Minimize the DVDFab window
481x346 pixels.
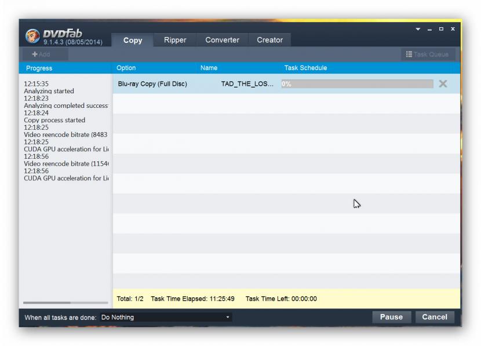tap(429, 30)
